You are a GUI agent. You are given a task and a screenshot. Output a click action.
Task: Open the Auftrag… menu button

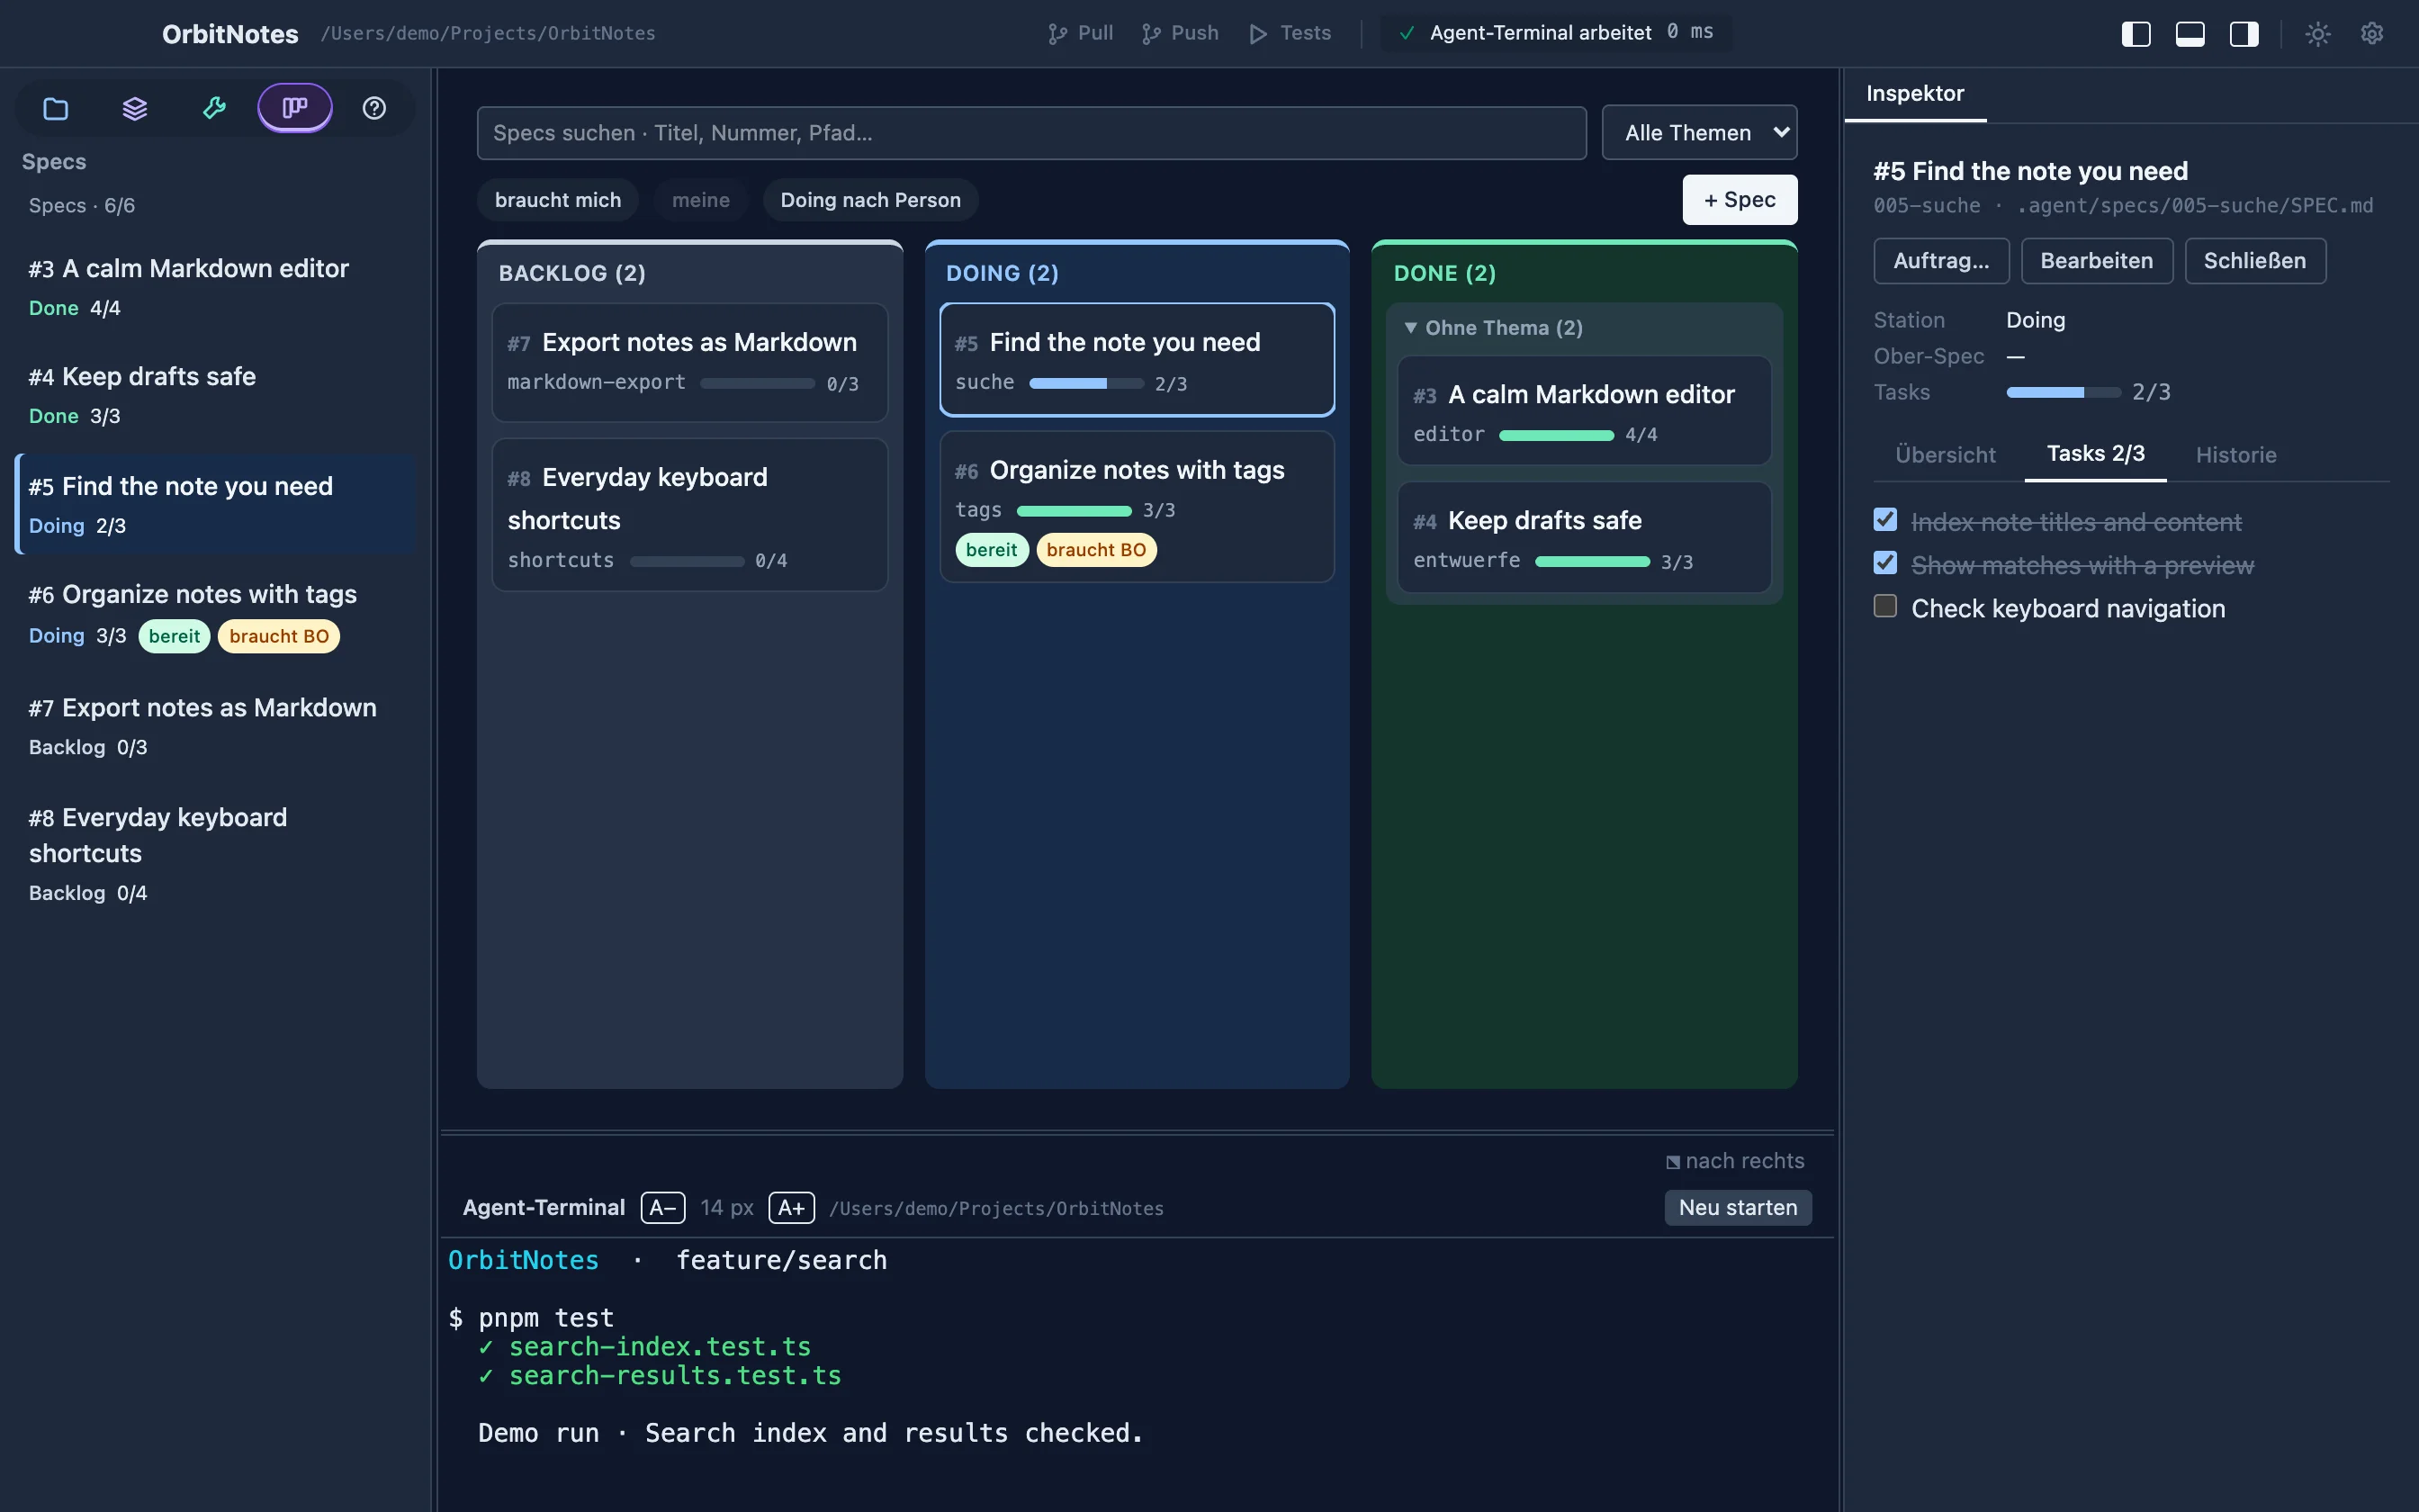[x=1941, y=261]
